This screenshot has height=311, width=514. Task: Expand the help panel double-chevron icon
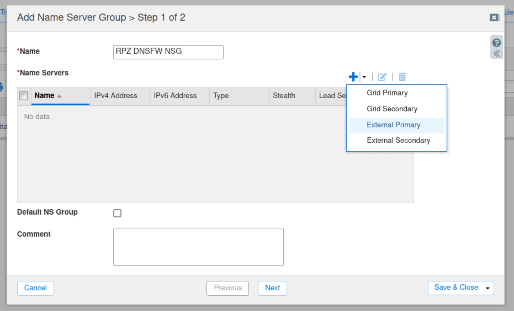coord(496,54)
